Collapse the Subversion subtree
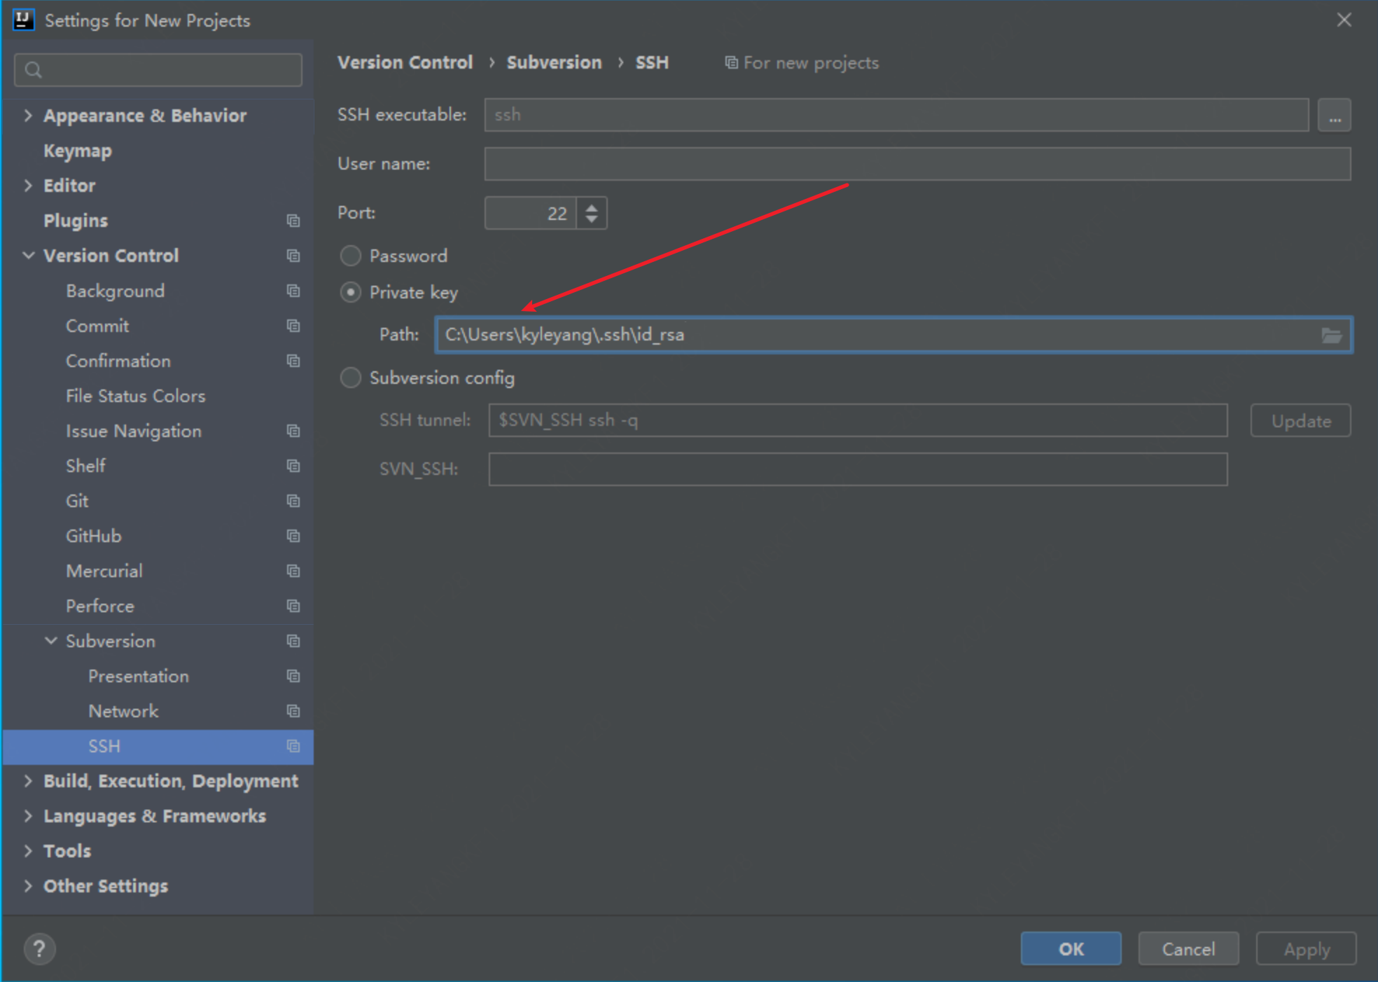The image size is (1378, 982). tap(50, 641)
